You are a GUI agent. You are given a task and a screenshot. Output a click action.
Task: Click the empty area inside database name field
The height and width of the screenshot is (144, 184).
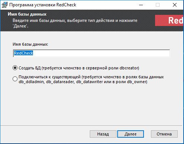(101, 53)
